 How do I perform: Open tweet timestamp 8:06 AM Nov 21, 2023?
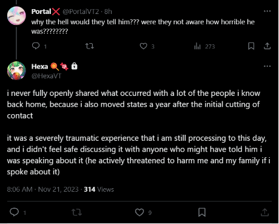[42, 189]
